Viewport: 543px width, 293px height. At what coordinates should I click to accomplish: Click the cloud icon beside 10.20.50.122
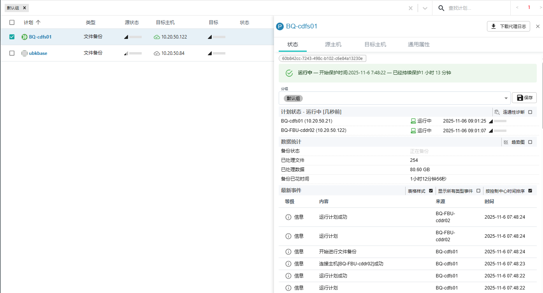pyautogui.click(x=157, y=37)
